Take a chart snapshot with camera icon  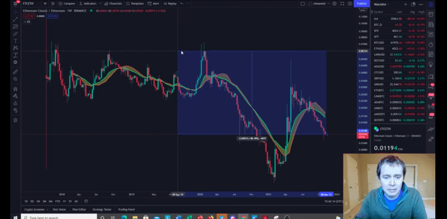[x=350, y=3]
